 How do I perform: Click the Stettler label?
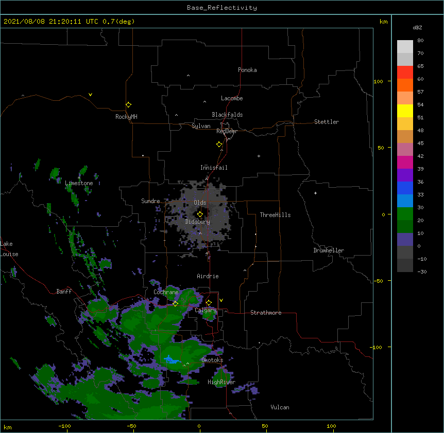[326, 122]
